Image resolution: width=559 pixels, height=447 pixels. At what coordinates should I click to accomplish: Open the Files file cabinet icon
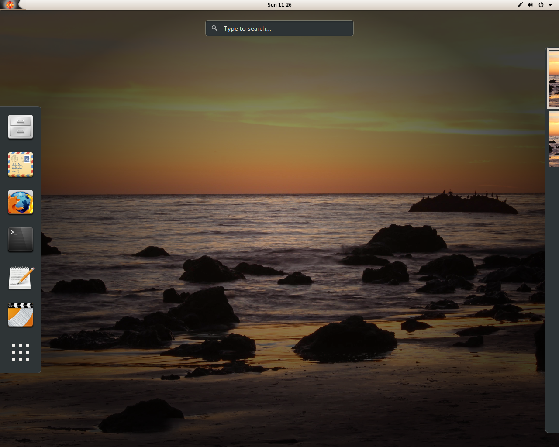click(21, 127)
